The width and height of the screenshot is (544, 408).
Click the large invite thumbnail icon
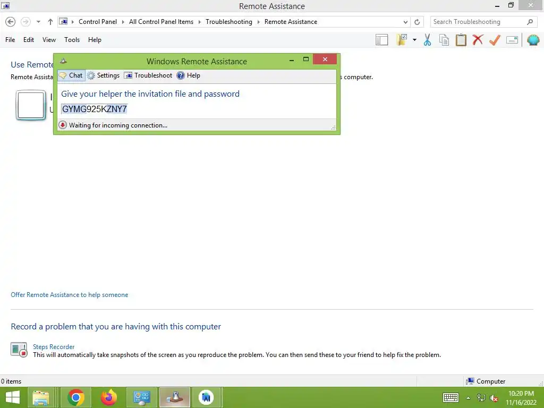click(31, 105)
